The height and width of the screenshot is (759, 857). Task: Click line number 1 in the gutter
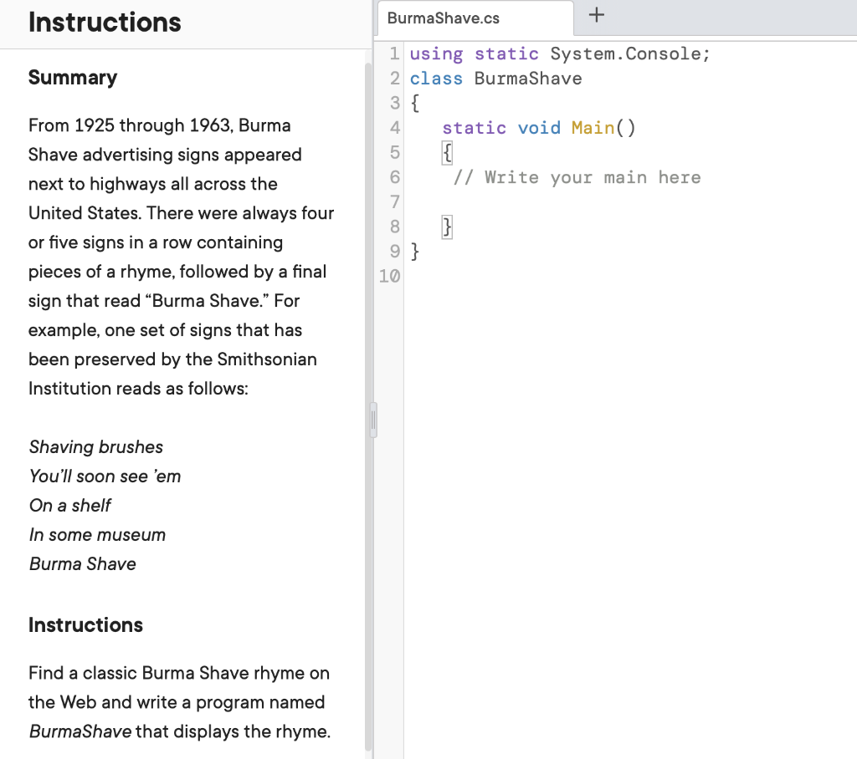(394, 53)
